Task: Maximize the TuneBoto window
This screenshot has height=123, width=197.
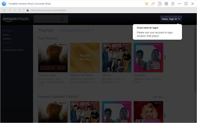Action: [186, 4]
